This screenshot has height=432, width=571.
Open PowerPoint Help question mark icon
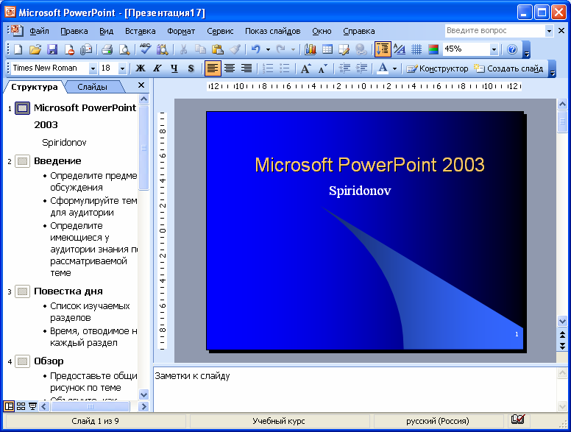[512, 50]
